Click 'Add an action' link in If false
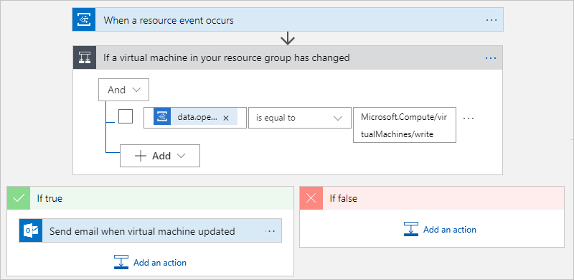 [450, 230]
